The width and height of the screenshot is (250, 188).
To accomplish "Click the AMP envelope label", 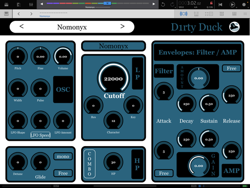I will click(x=231, y=171).
